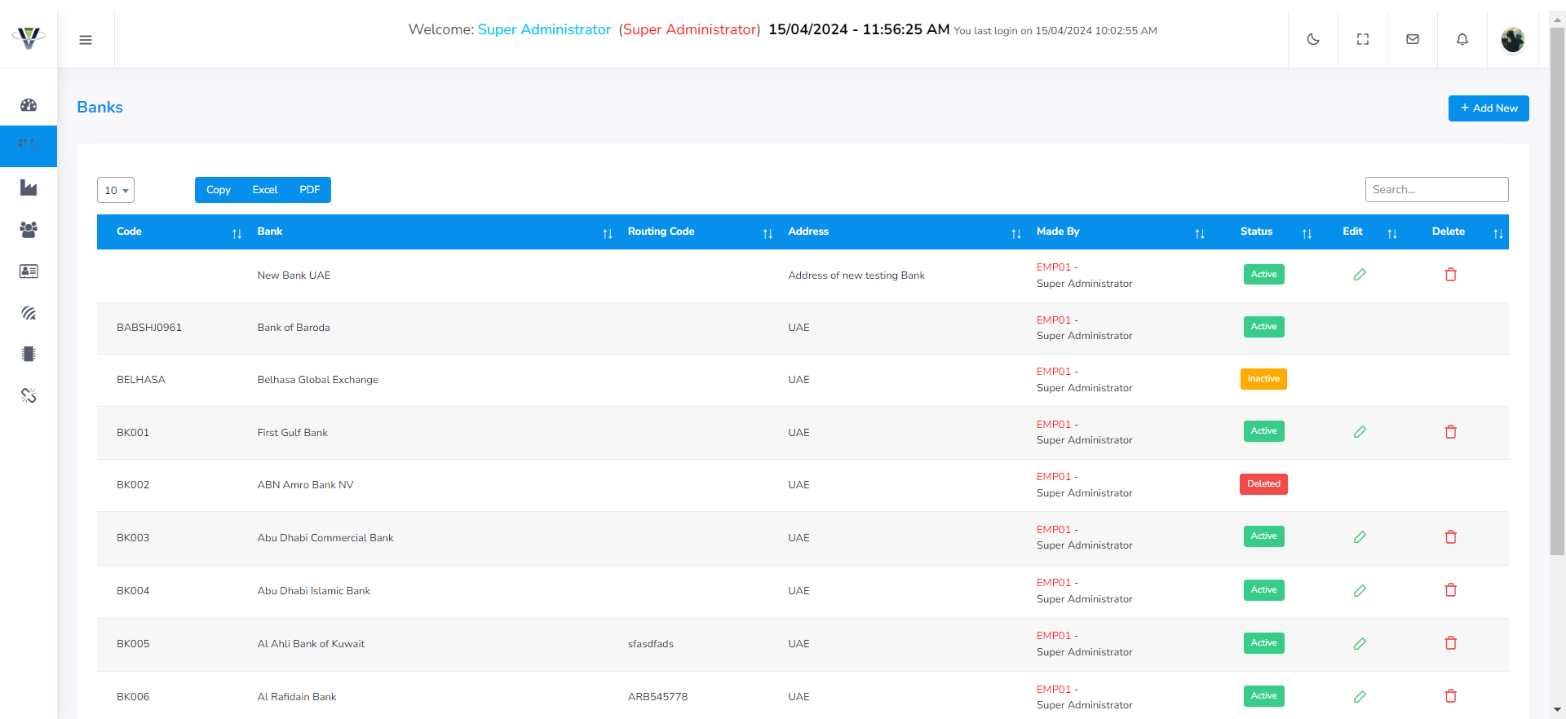
Task: Delete Abu Dhabi Islamic Bank row
Action: 1451,590
